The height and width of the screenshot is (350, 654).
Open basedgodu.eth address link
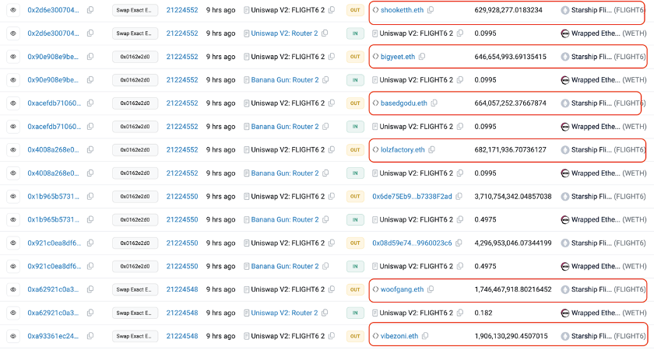[404, 103]
